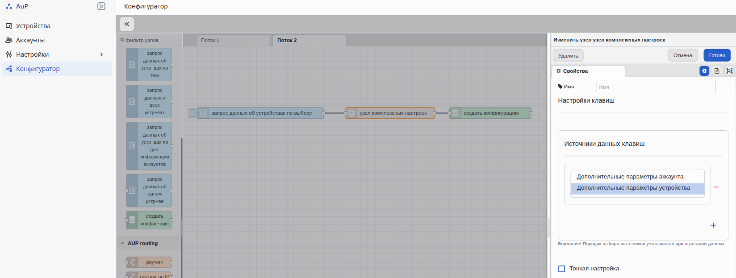Select the роутинг по IP palette node

149,275
